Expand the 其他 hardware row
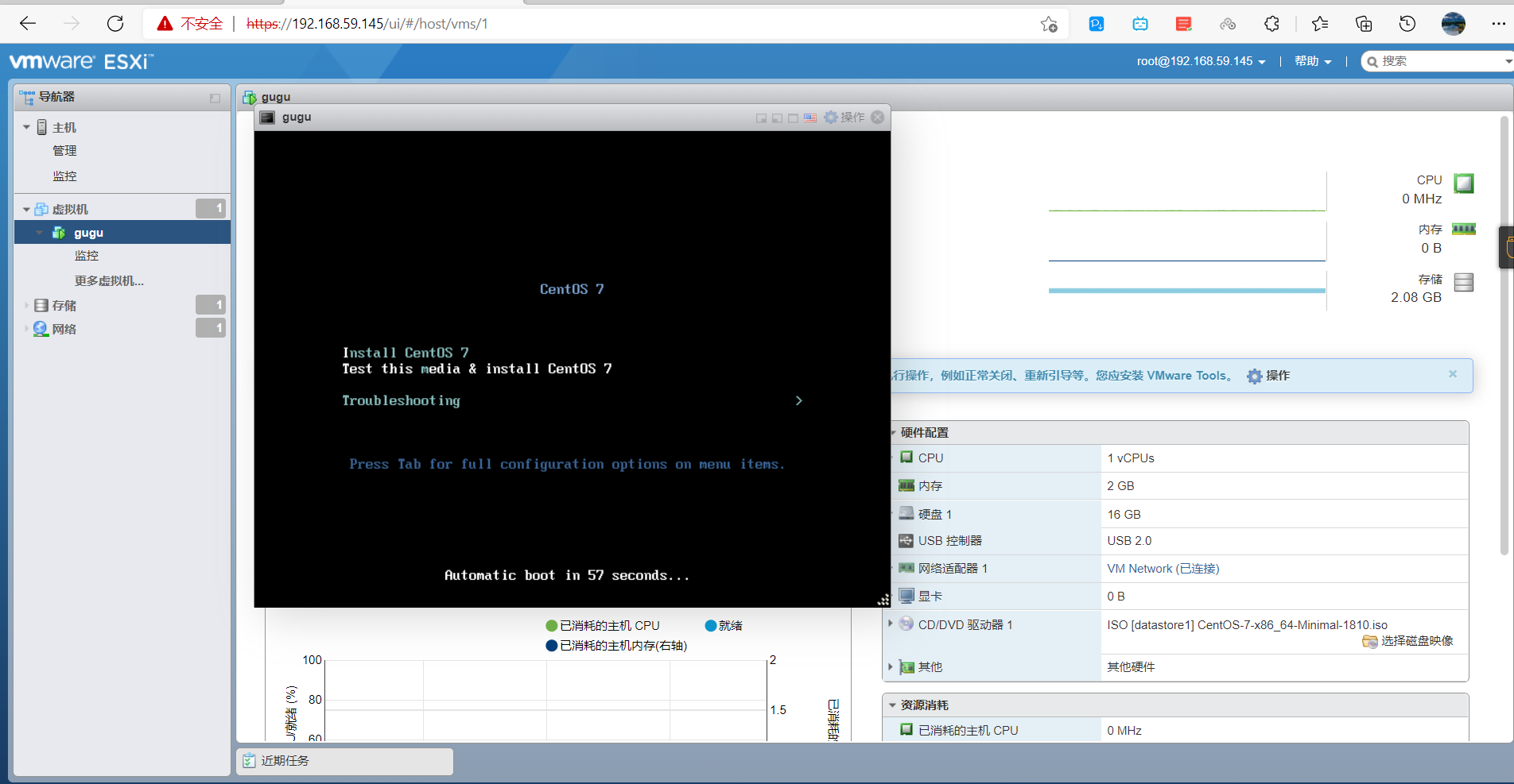 891,666
